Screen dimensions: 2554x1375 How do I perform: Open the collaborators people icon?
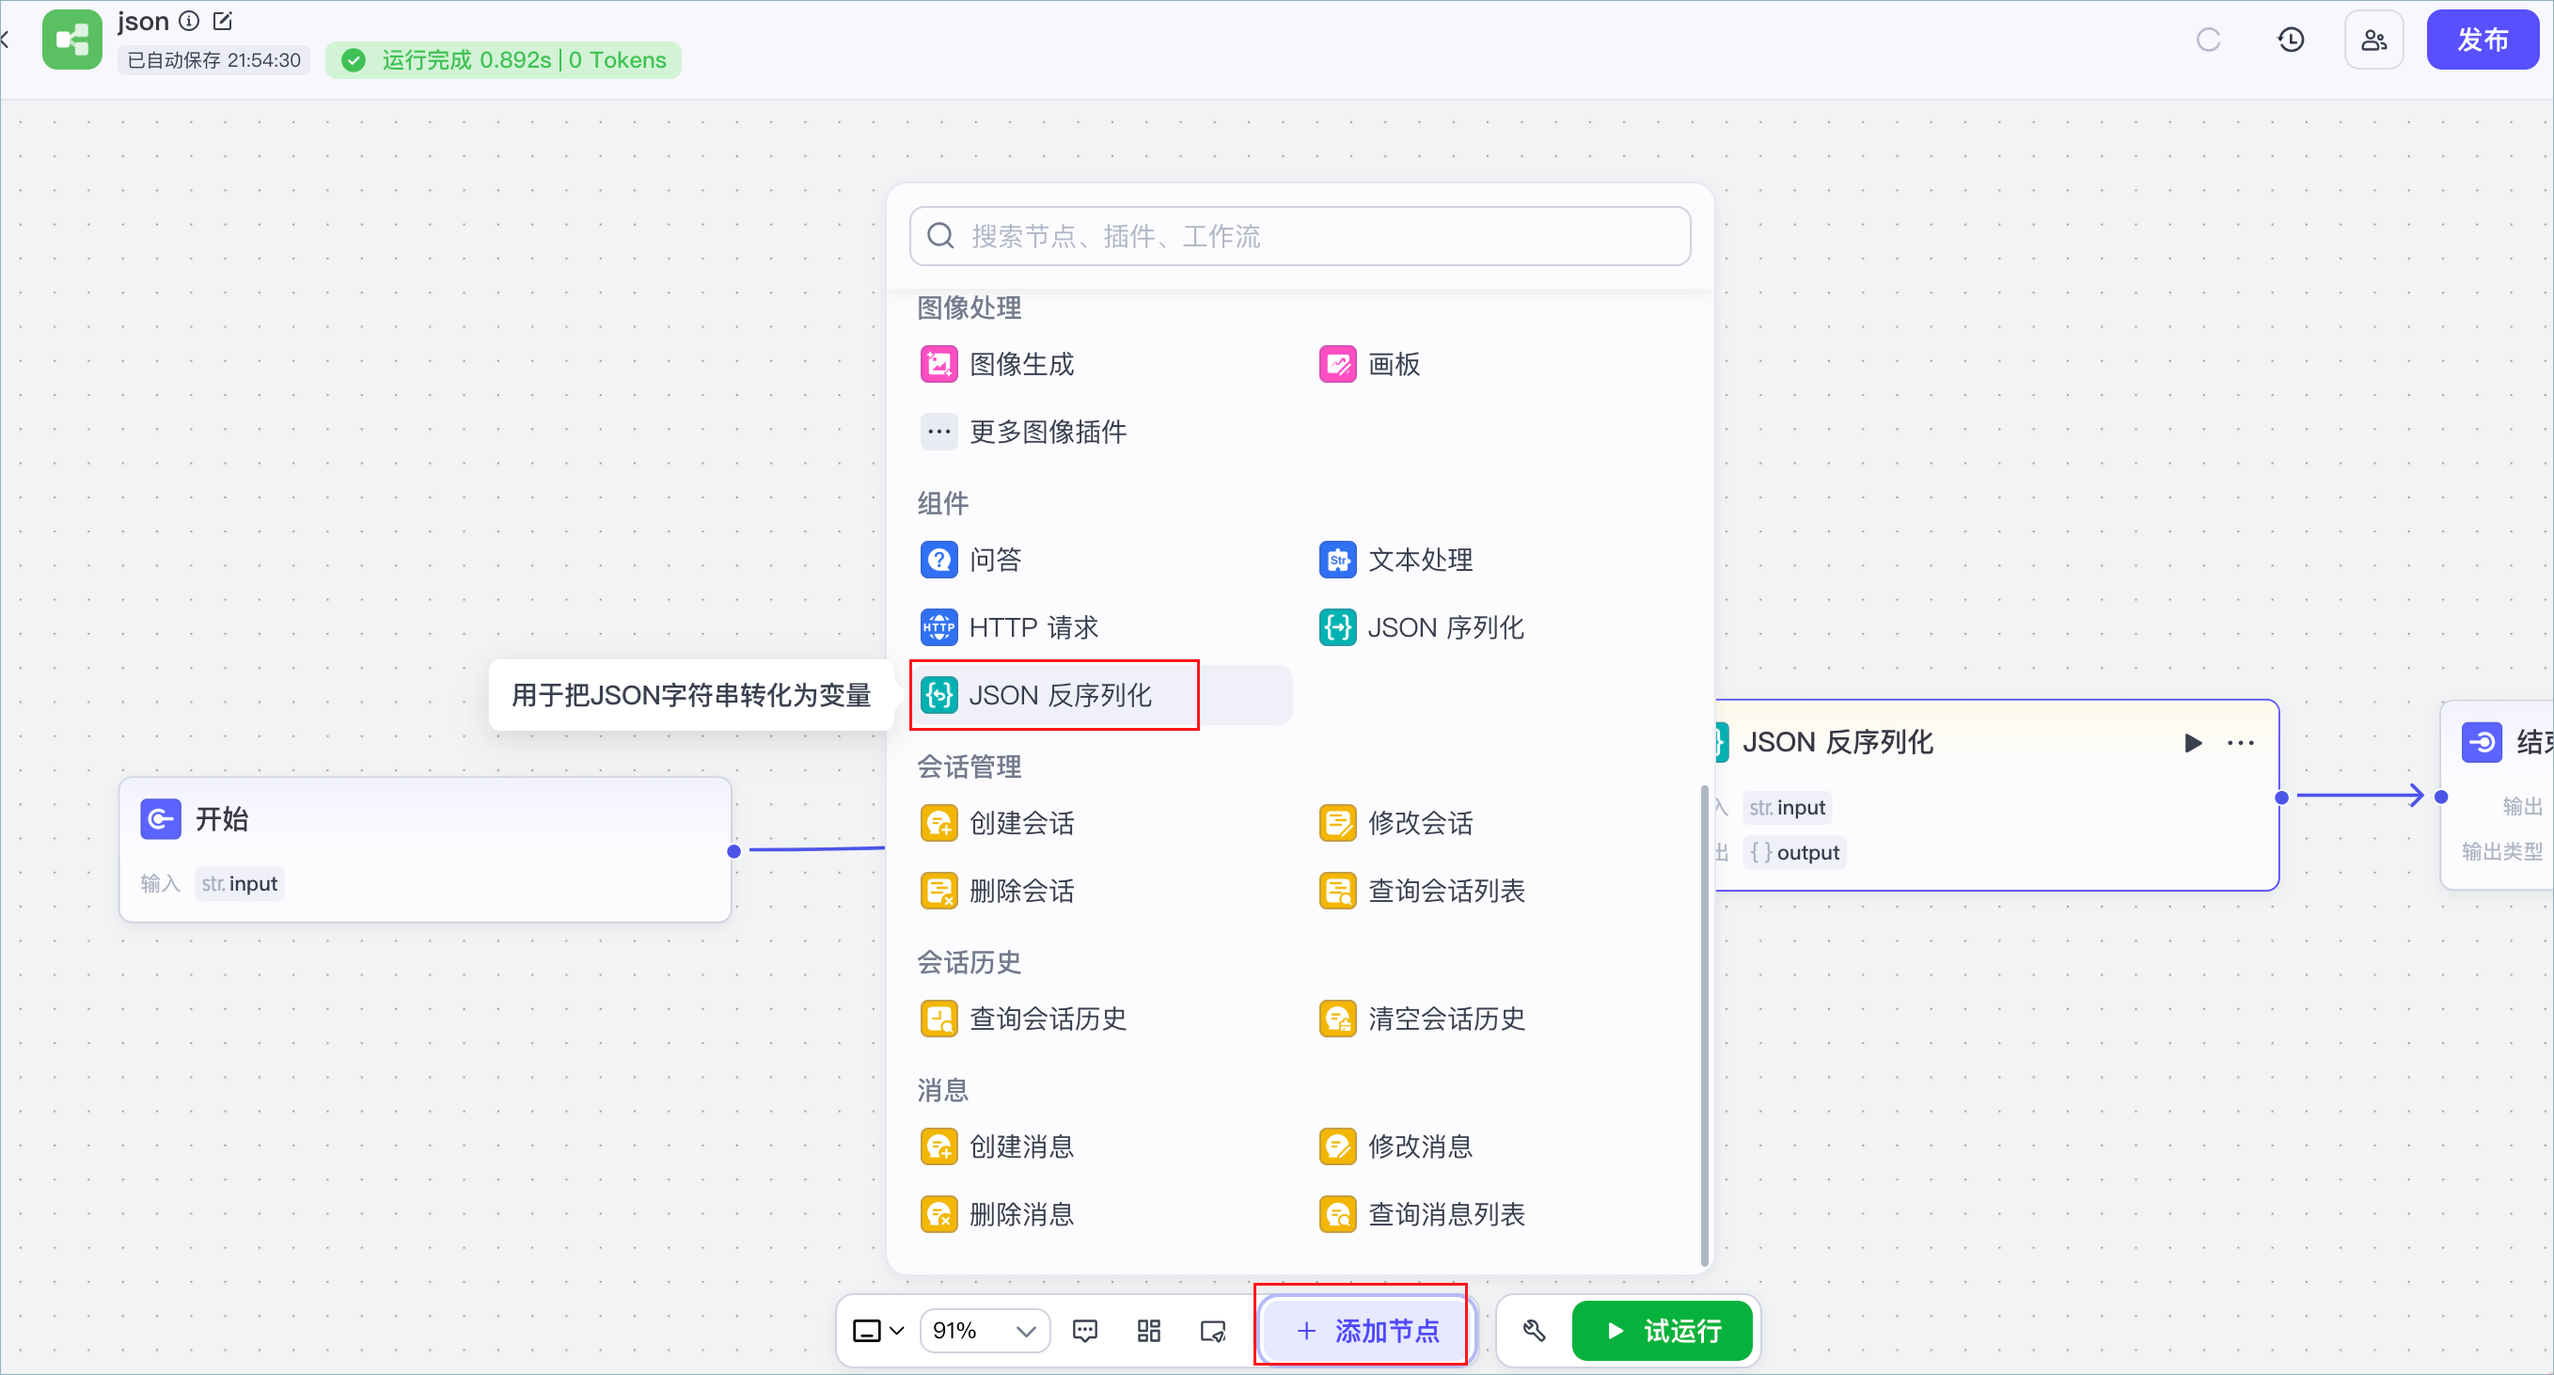pyautogui.click(x=2373, y=40)
